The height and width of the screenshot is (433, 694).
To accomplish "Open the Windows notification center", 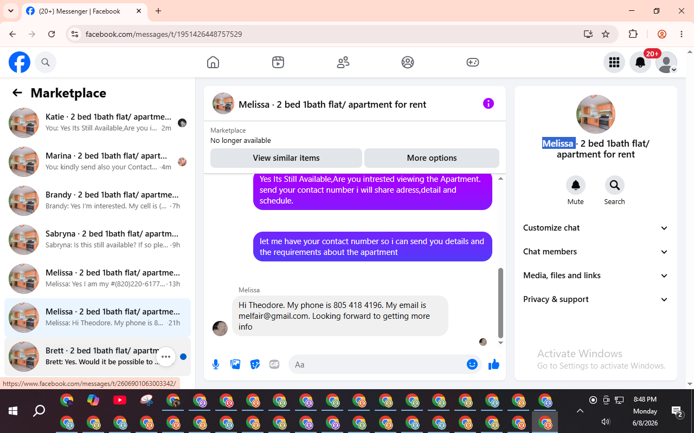I will (677, 411).
